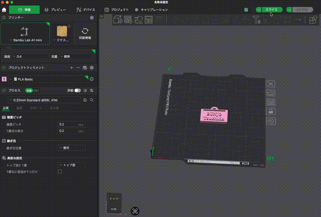Open the 0.20mm Standard @BBL A1M preset dropdown
Viewport: 321px width, 217px height.
tap(45, 100)
